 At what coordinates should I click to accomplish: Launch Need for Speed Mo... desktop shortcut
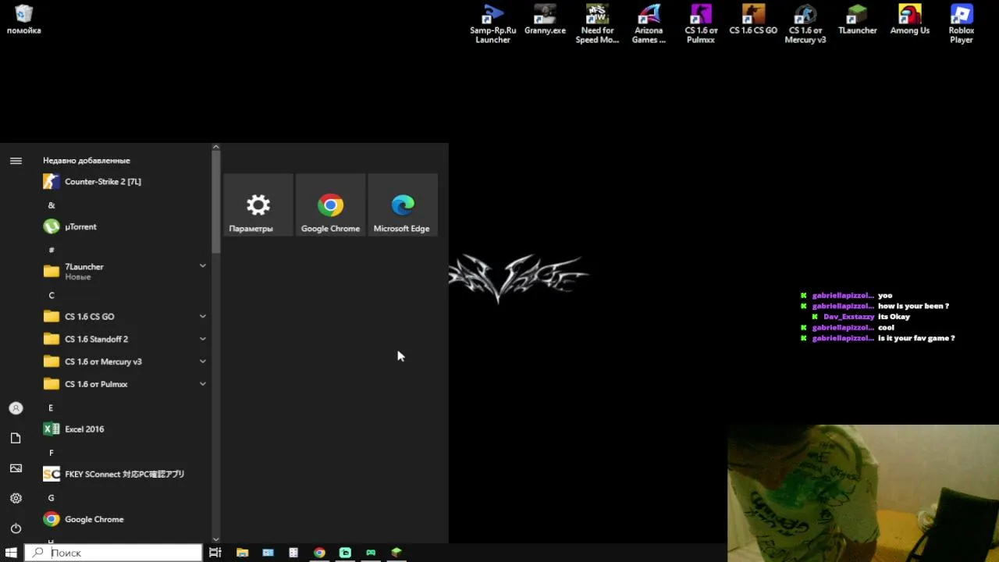pyautogui.click(x=597, y=24)
